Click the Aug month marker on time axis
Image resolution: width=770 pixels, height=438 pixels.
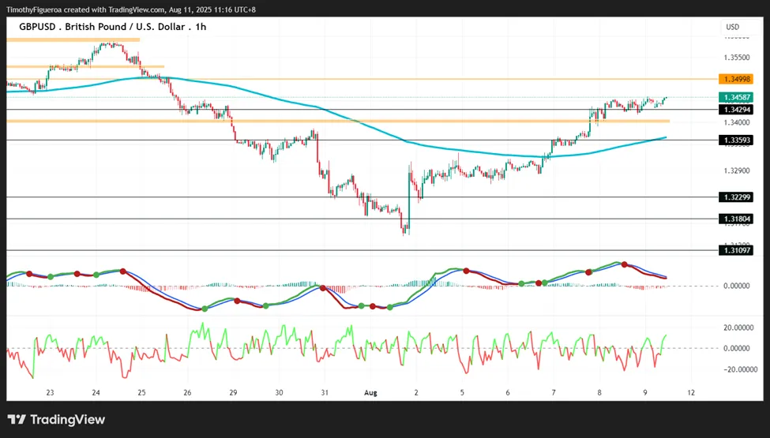point(370,392)
